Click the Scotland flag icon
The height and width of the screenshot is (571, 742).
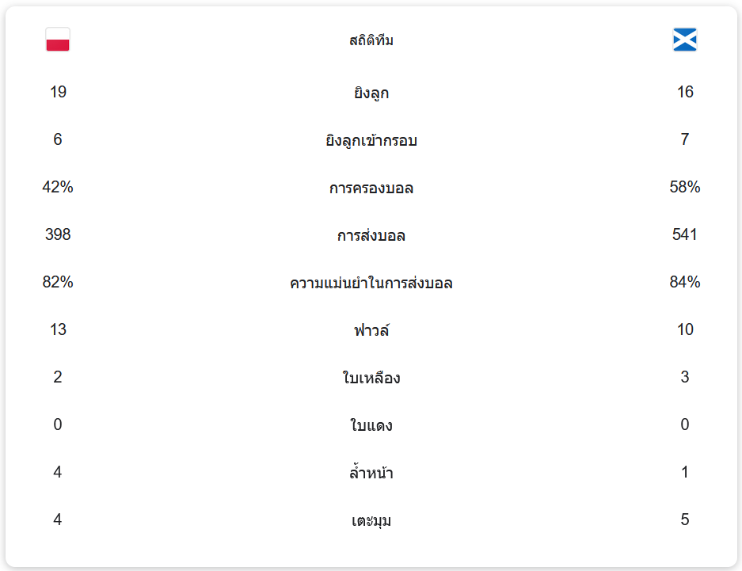pos(685,40)
